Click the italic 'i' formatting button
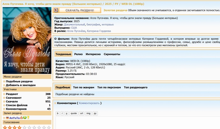The width and height of the screenshot is (220, 129). click(x=62, y=113)
